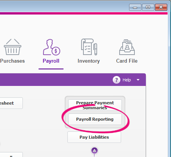Switch to the Payroll tab label

(x=51, y=61)
